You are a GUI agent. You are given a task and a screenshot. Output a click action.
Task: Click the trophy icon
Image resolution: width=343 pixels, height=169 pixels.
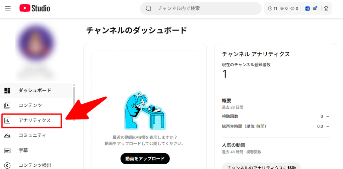click(326, 8)
